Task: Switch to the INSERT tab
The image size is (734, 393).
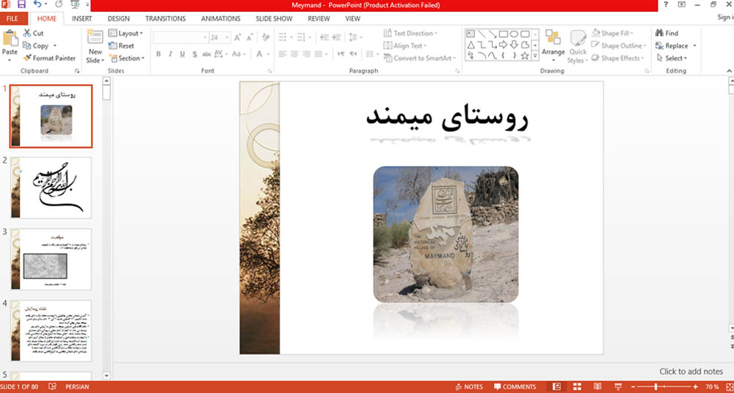Action: (82, 19)
